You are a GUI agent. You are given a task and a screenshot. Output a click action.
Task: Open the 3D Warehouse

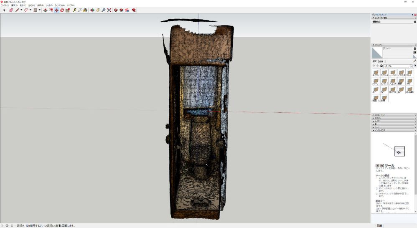pyautogui.click(x=116, y=10)
